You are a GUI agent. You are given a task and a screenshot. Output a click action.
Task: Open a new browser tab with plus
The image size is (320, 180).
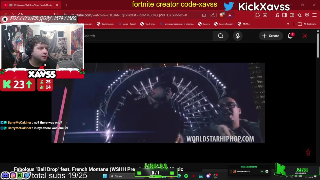point(66,5)
